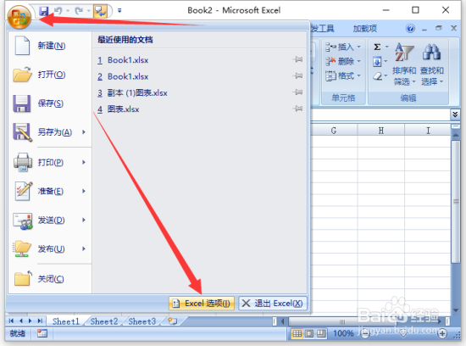Click the Undo icon in Quick Access Toolbar
Screen dimensions: 466x346
58,11
